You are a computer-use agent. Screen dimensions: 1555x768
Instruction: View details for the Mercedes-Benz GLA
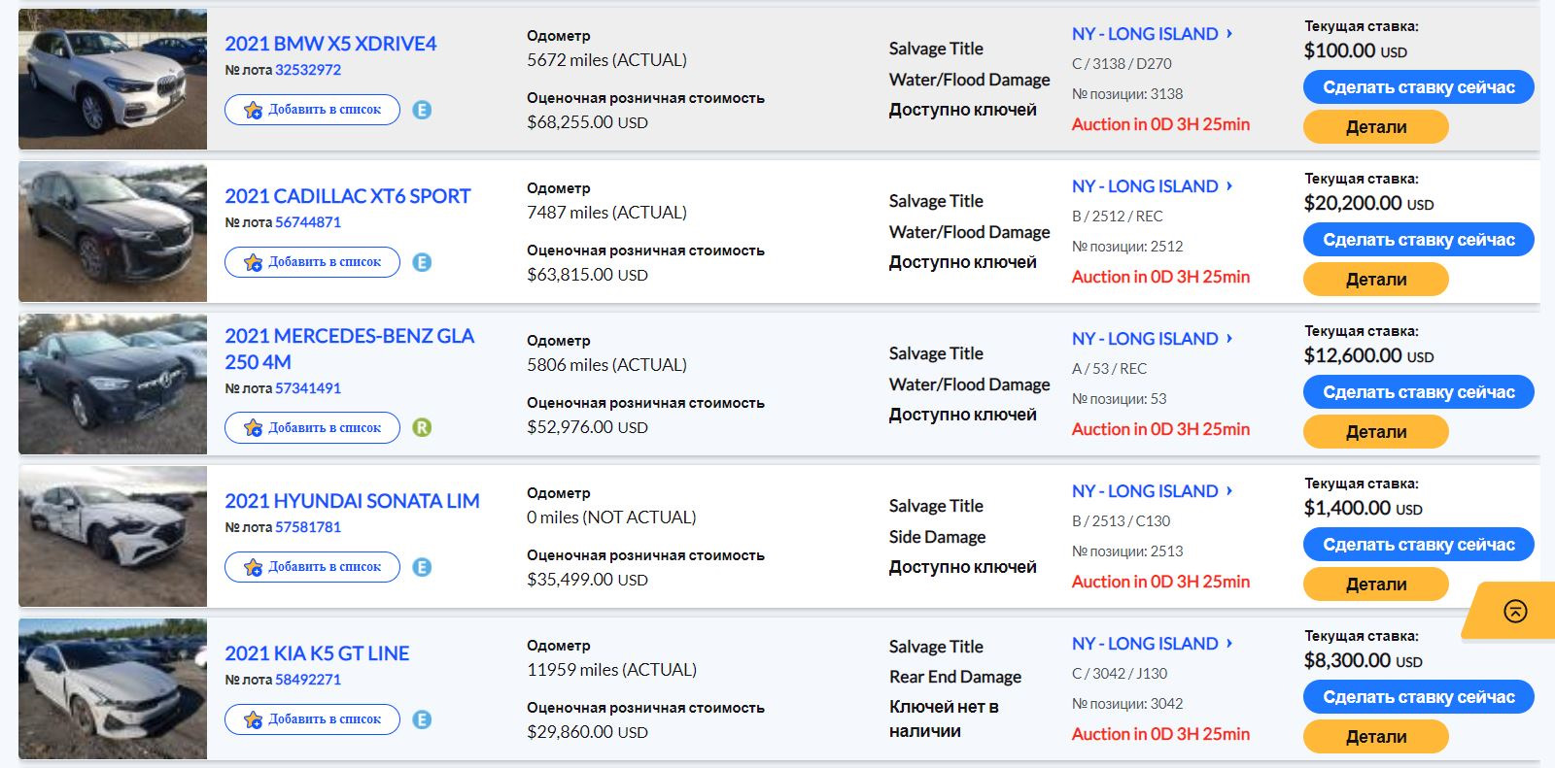coord(1375,432)
